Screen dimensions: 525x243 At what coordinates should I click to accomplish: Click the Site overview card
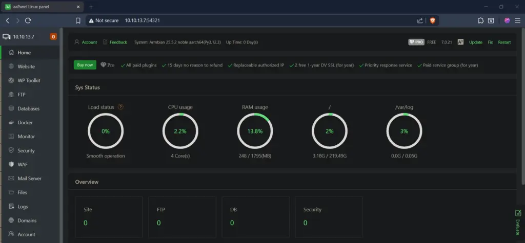pyautogui.click(x=109, y=217)
